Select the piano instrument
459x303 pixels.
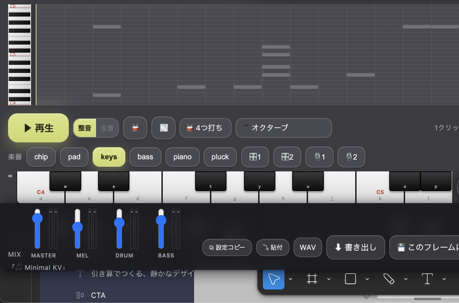pyautogui.click(x=182, y=157)
